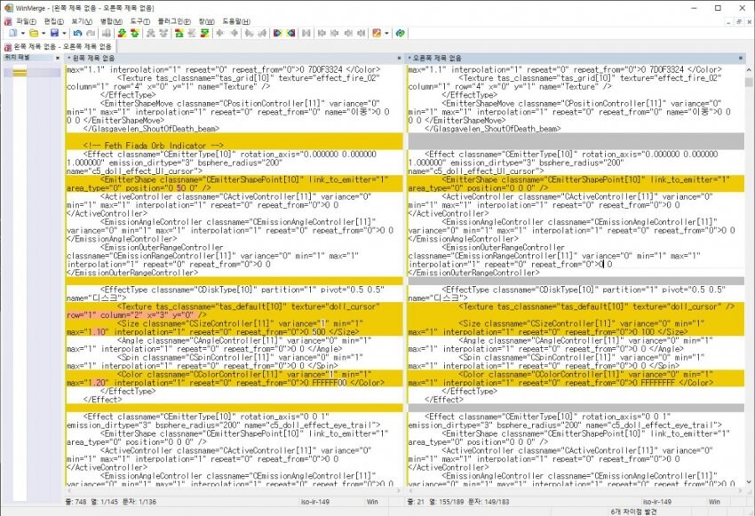This screenshot has width=755, height=516.
Task: Click the New document icon
Action: pos(12,33)
